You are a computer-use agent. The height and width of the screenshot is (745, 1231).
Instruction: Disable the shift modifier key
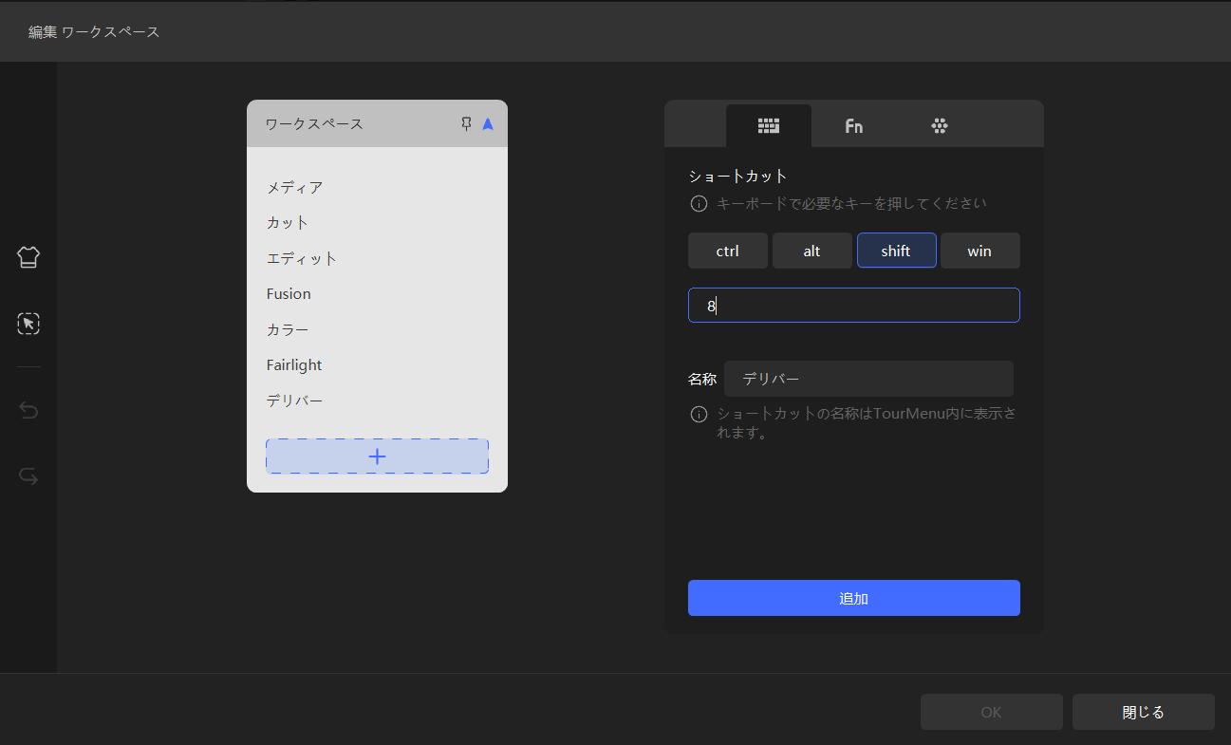[x=897, y=251]
